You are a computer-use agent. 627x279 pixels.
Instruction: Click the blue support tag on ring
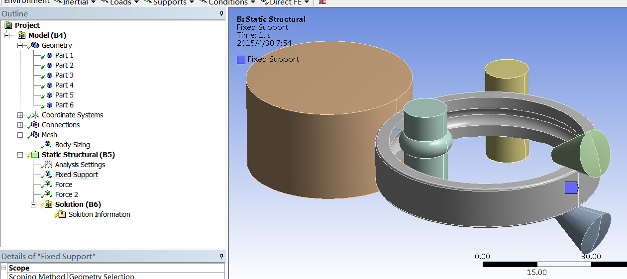pos(571,187)
